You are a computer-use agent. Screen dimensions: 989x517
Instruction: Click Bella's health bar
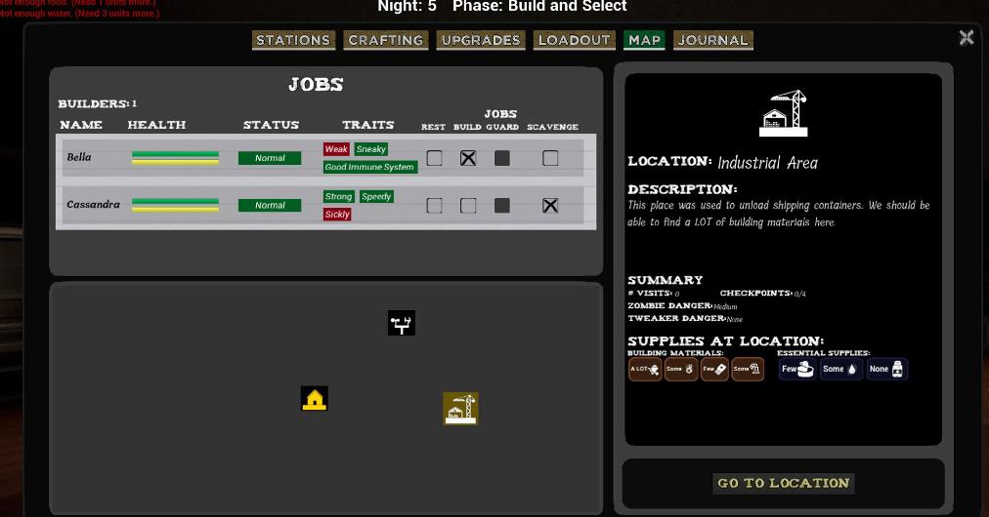tap(176, 158)
